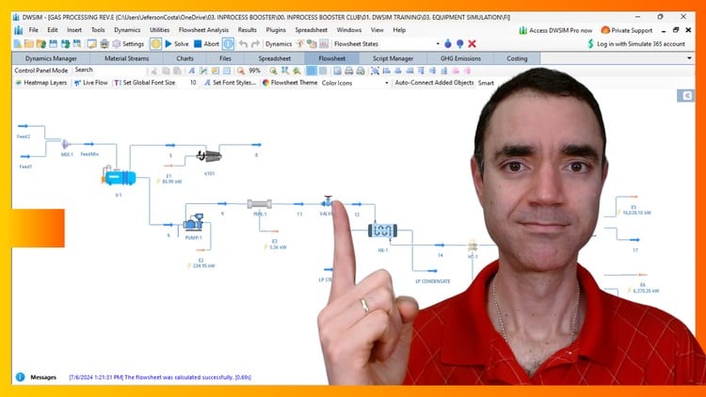Open the Flowsheet States dropdown

tap(437, 44)
